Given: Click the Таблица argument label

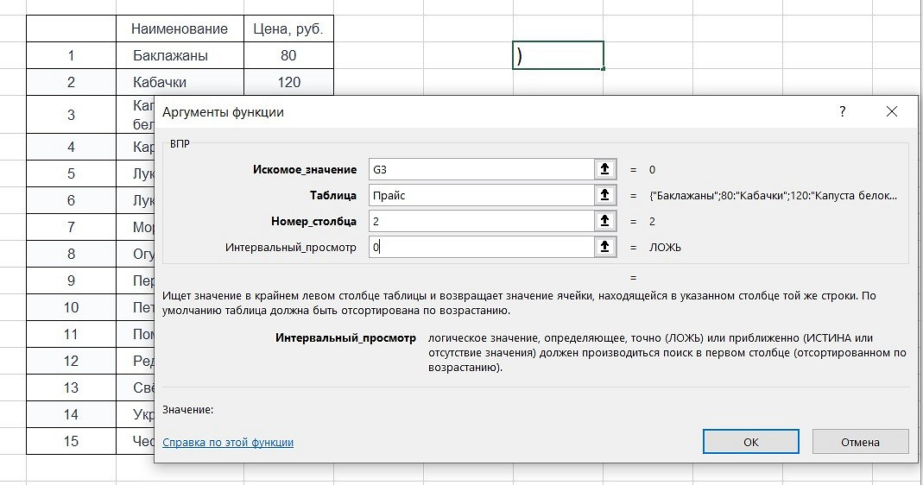Looking at the screenshot, I should click(333, 195).
